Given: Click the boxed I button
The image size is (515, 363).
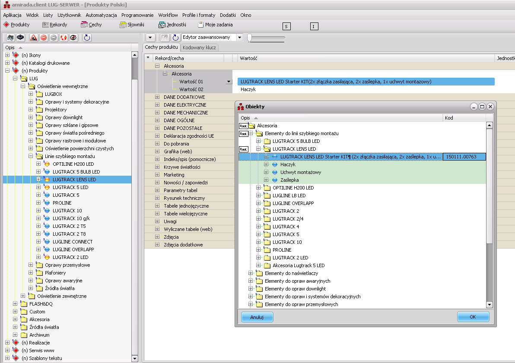Looking at the screenshot, I should tap(314, 27).
